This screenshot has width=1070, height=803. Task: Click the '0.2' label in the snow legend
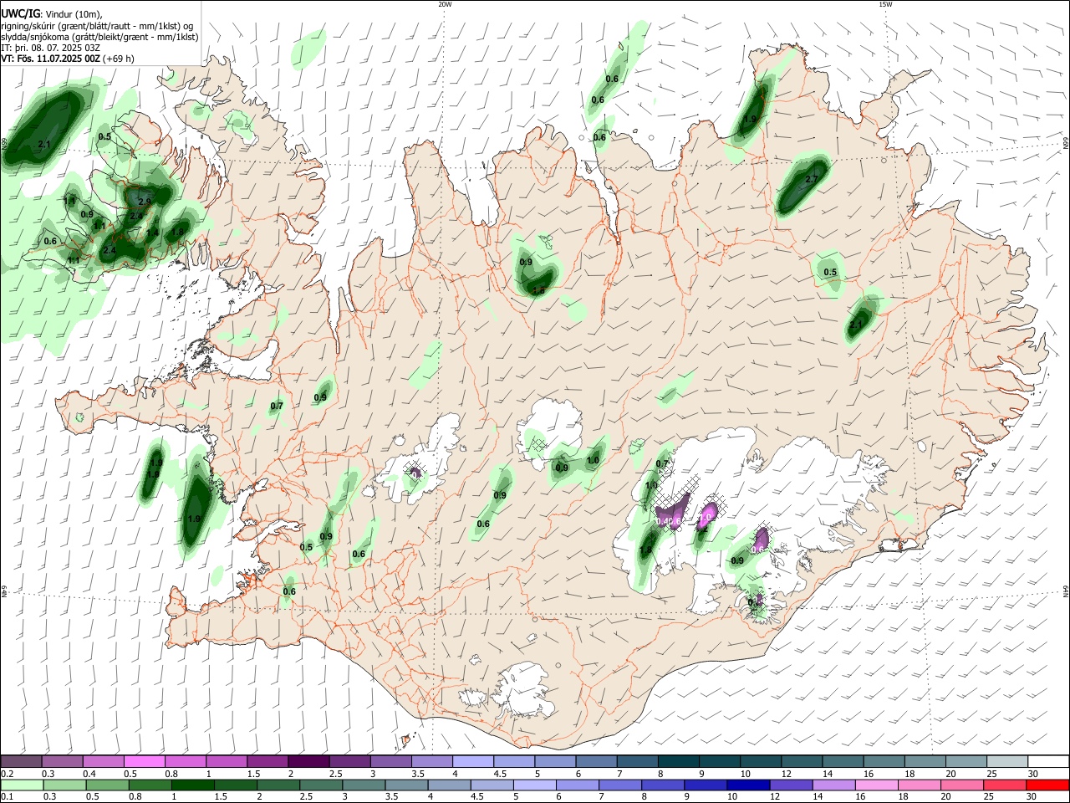tap(7, 774)
